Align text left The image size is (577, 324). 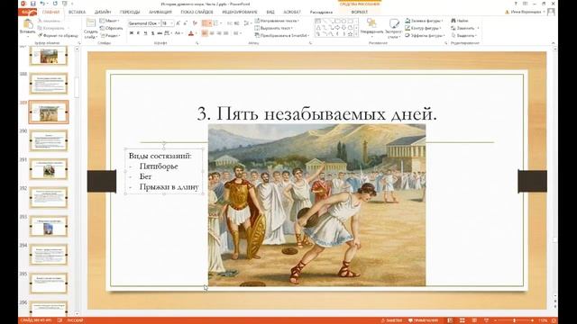pyautogui.click(x=205, y=33)
